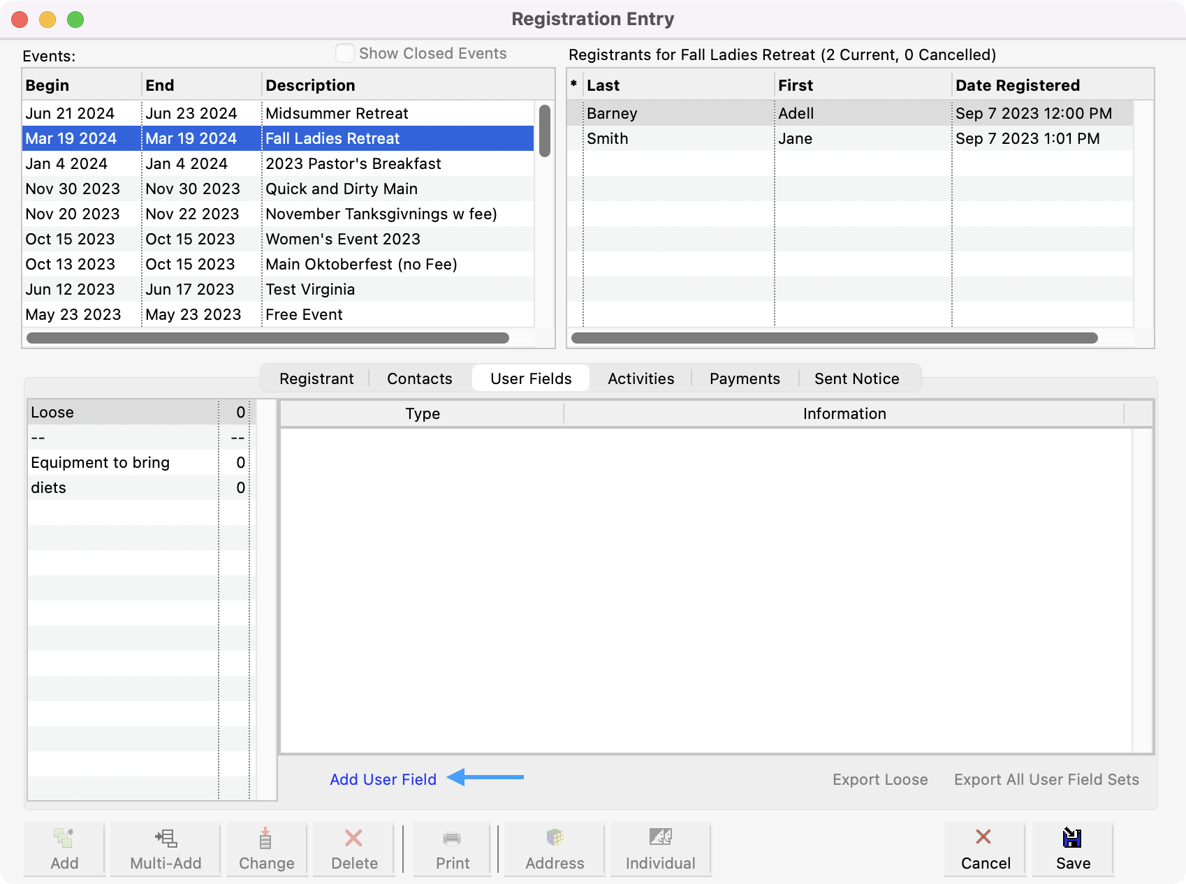Click the Add User Field link

383,779
